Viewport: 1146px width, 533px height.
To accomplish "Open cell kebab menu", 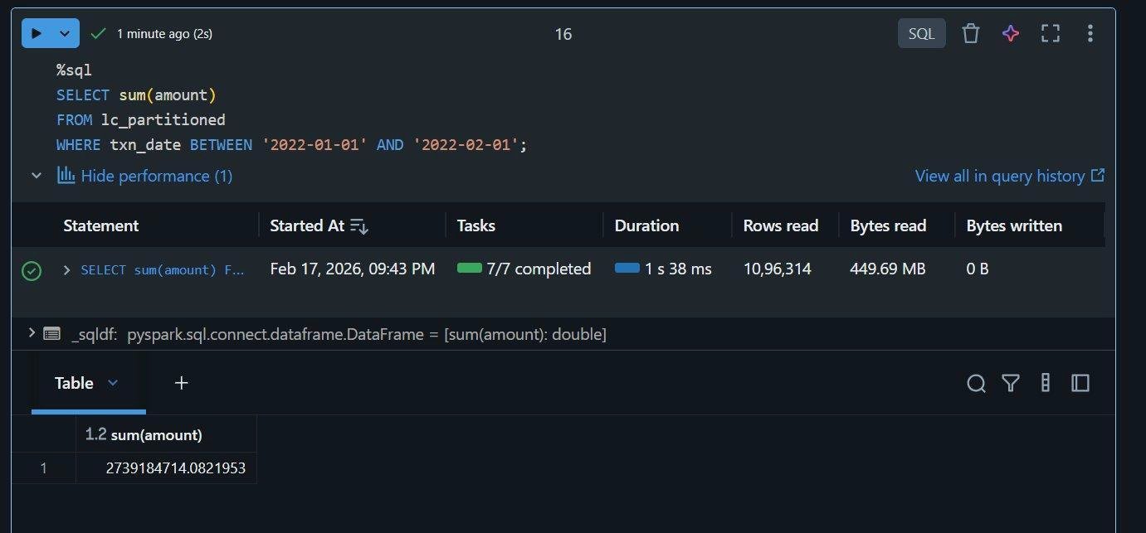I will (x=1090, y=33).
